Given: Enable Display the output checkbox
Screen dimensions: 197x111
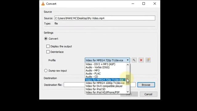Looking at the screenshot, I should click(x=48, y=46).
